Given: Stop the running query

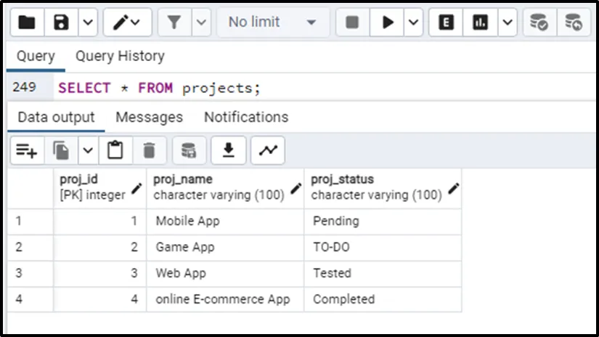Looking at the screenshot, I should coord(352,23).
